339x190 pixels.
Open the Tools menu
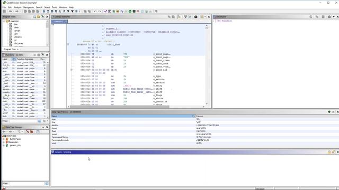click(x=54, y=7)
